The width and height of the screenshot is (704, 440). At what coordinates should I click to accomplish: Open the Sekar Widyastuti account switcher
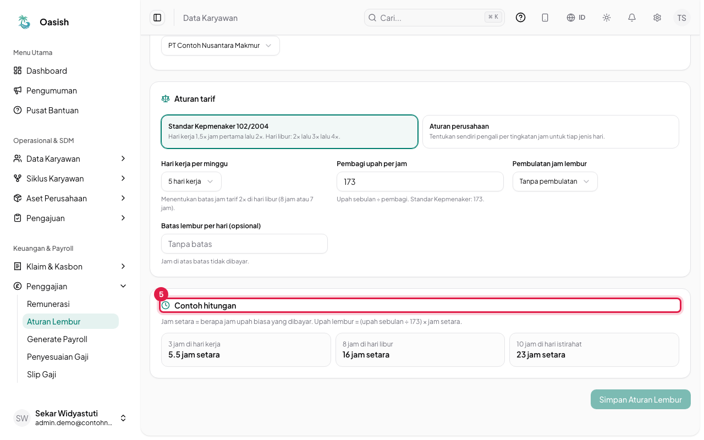coord(70,418)
